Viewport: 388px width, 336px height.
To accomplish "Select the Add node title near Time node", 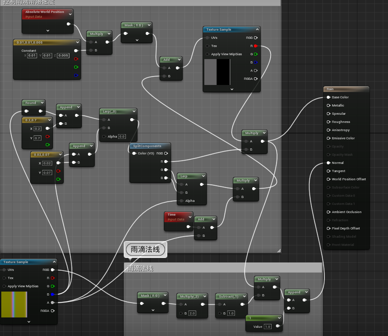I will pyautogui.click(x=201, y=219).
